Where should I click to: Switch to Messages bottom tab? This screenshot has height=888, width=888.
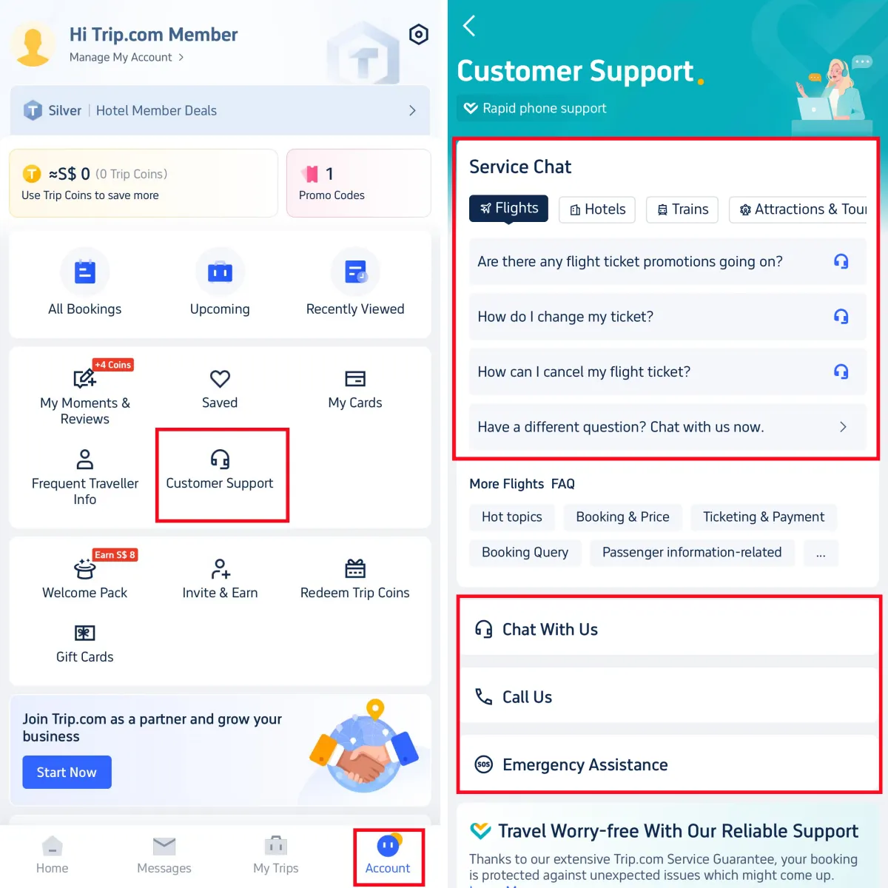[x=164, y=855]
